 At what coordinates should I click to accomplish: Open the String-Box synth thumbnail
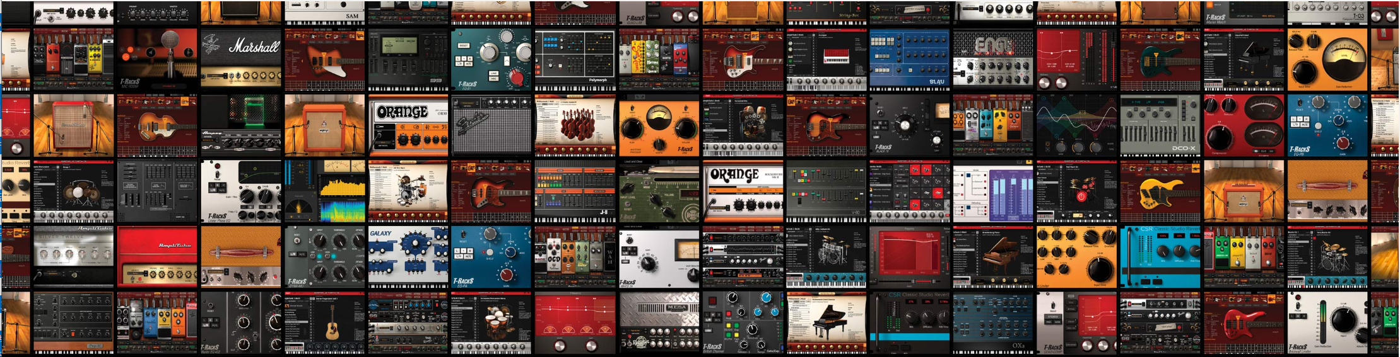pyautogui.click(x=826, y=12)
